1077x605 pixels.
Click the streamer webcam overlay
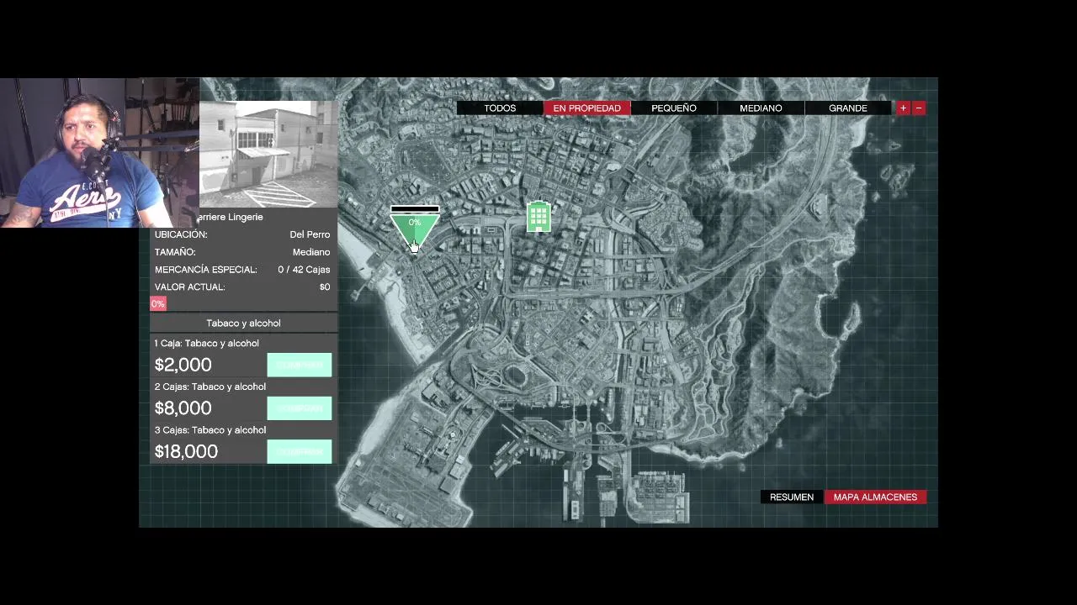click(x=99, y=153)
